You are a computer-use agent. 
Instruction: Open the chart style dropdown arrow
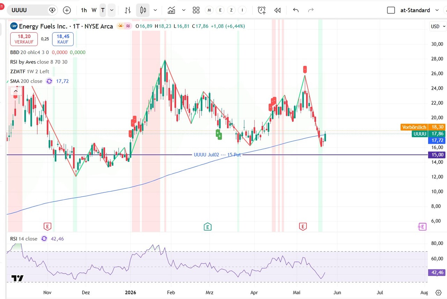[x=155, y=10]
